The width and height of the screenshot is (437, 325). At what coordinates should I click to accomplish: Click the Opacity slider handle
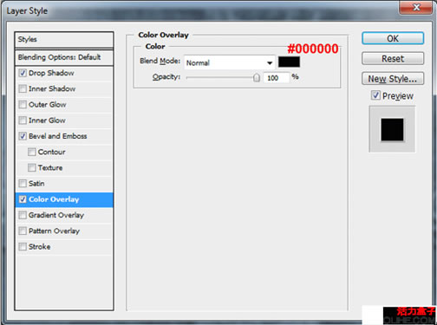point(257,78)
